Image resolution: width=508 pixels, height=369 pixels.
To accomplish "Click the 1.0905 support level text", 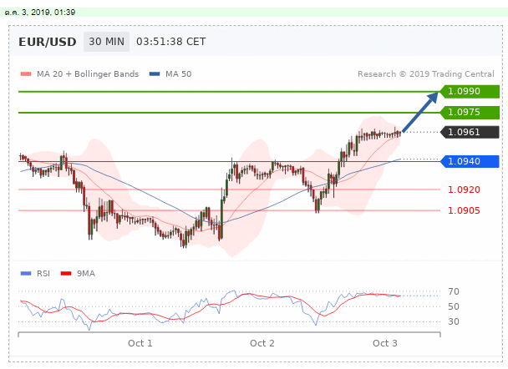I will [x=464, y=210].
